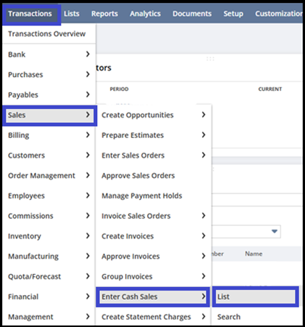305x327 pixels.
Task: Expand the Purchases submenu chevron
Action: tap(88, 74)
